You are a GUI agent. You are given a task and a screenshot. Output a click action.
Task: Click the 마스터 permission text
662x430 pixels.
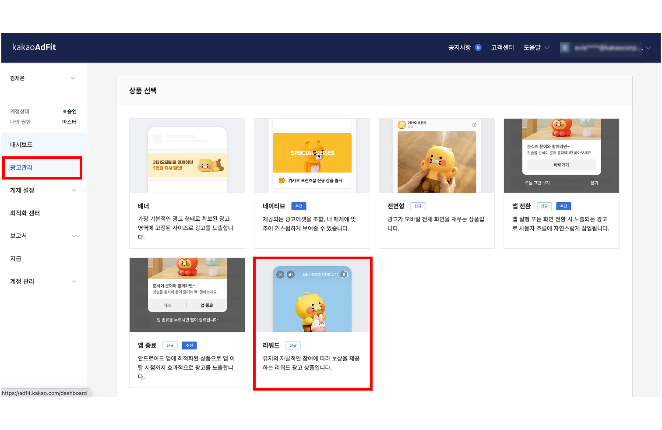(x=69, y=122)
